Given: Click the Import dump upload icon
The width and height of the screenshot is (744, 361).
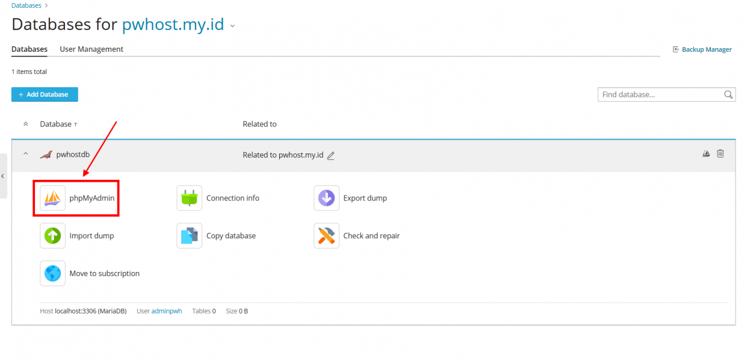Looking at the screenshot, I should point(52,236).
